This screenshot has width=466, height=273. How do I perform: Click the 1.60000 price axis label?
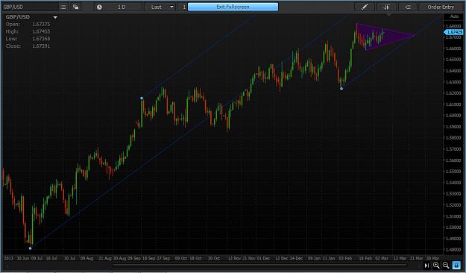click(454, 116)
